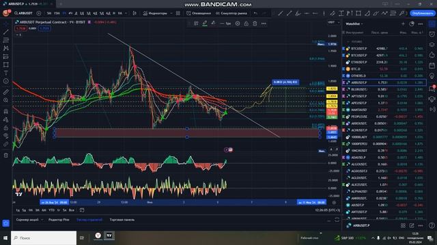The height and width of the screenshot is (245, 437).
Task: Open the alerts clock panel in right sidebar
Action: coord(432,34)
